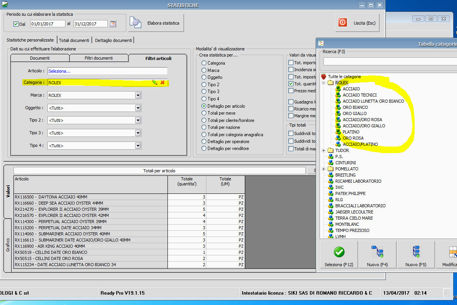457x305 pixels.
Task: Switch to the Grafico vertical tab
Action: [x=8, y=245]
